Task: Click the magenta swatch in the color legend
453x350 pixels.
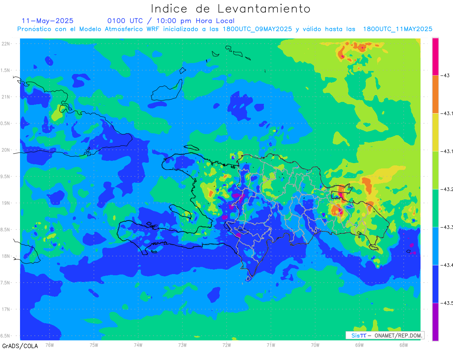Action: (435, 56)
